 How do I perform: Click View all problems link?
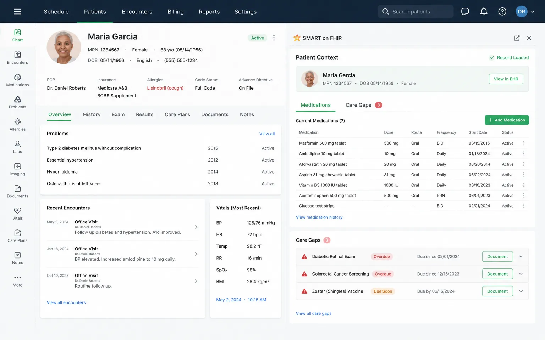tap(267, 134)
